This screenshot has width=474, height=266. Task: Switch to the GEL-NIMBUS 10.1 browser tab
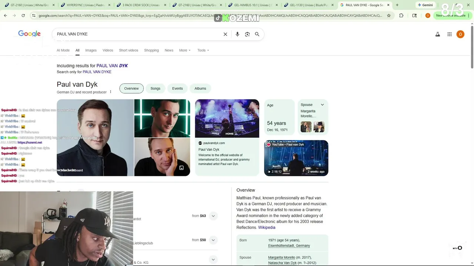(253, 5)
